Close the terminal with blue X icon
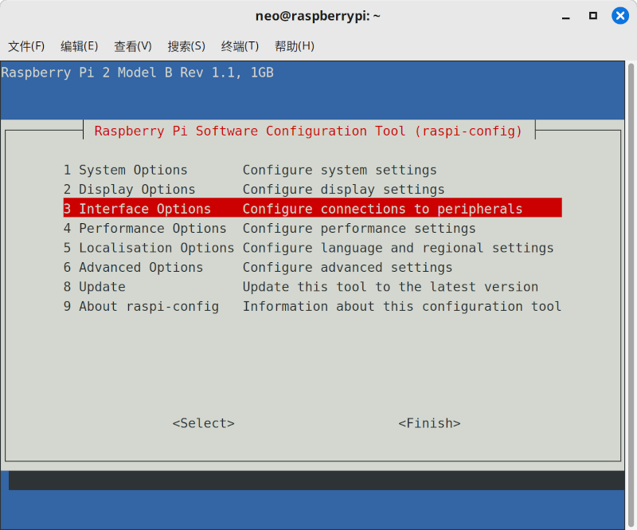The image size is (637, 530). click(620, 16)
